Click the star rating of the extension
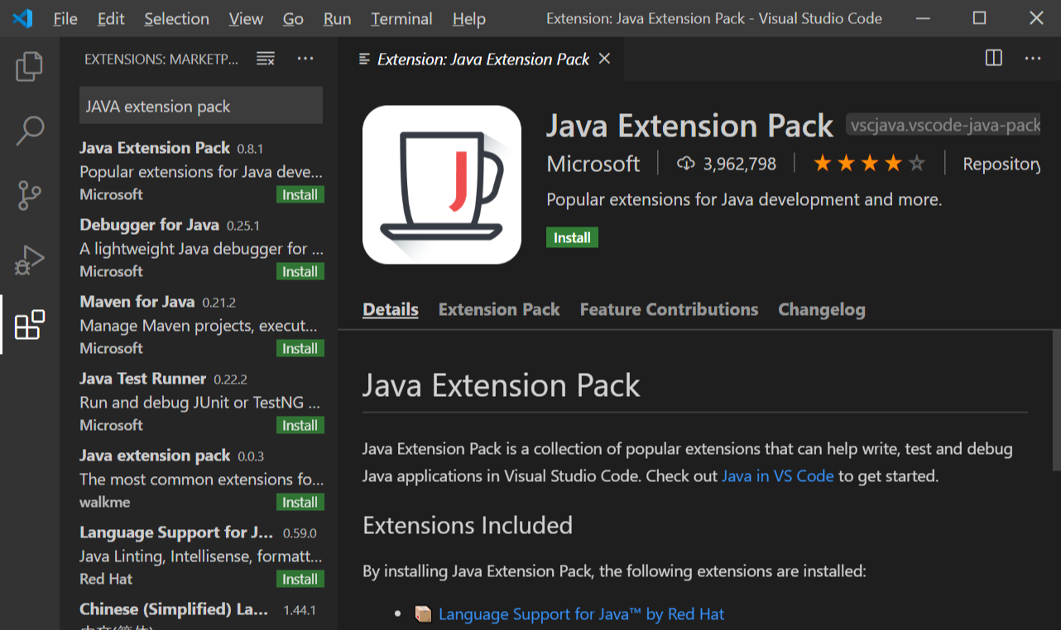This screenshot has height=630, width=1061. click(869, 164)
